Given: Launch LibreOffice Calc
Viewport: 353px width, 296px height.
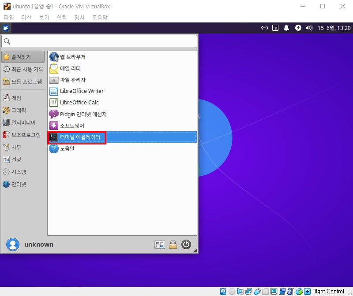Looking at the screenshot, I should pos(122,103).
